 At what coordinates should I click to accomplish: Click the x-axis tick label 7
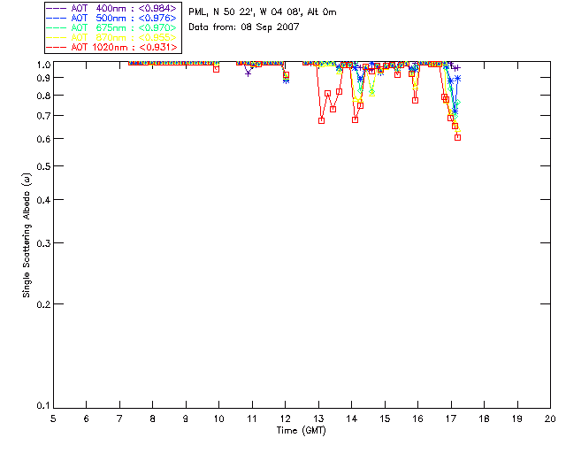point(119,419)
